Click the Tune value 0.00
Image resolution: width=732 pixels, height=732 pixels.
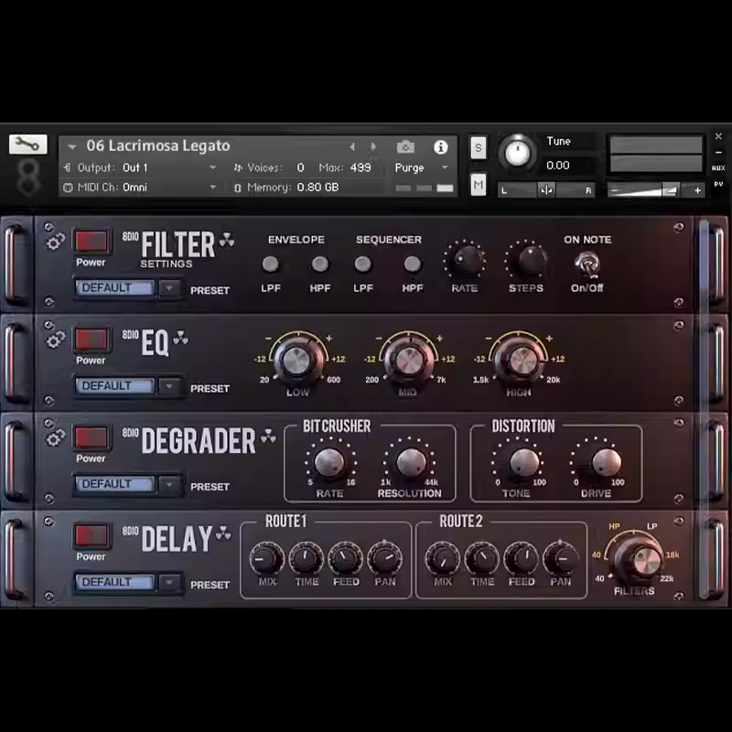coord(558,166)
